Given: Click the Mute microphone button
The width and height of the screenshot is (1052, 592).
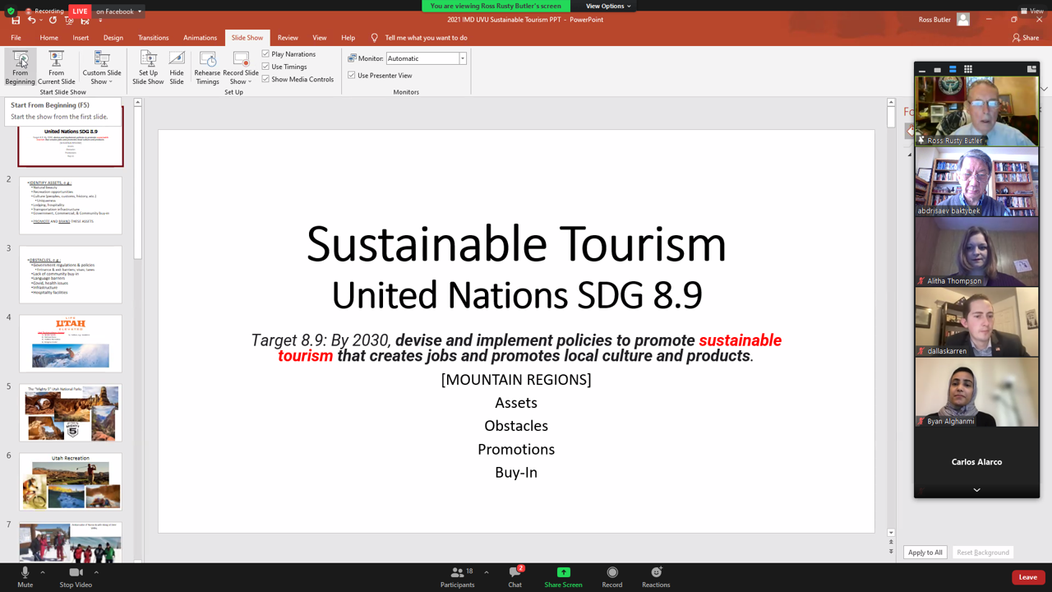Looking at the screenshot, I should point(25,577).
